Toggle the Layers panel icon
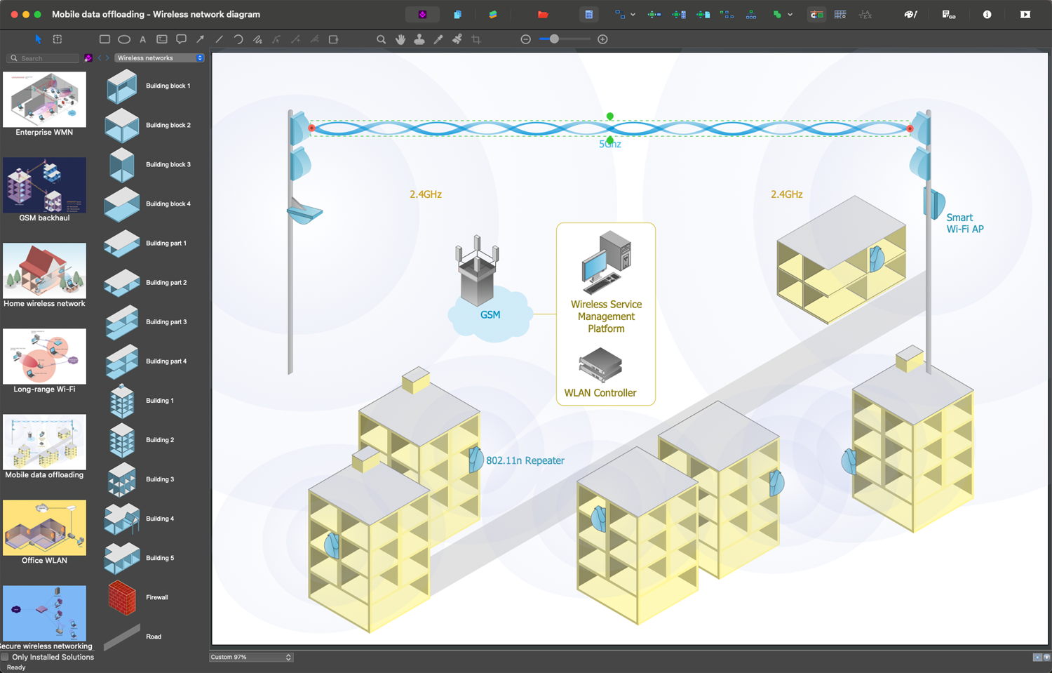 tap(493, 15)
